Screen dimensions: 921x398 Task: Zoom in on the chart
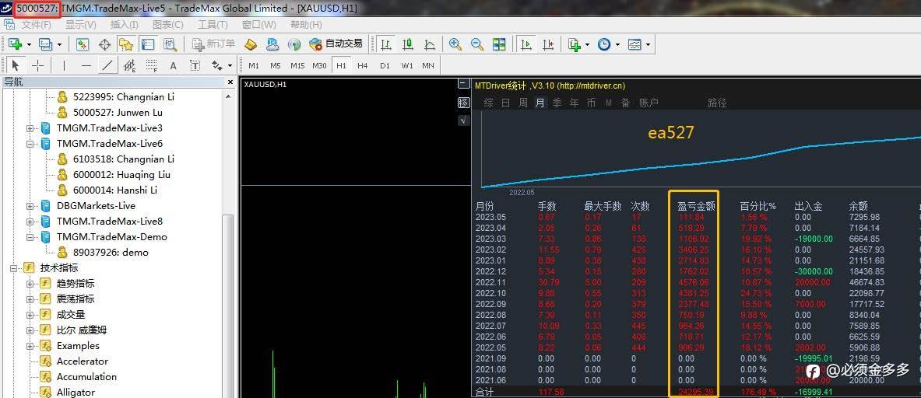pyautogui.click(x=455, y=44)
